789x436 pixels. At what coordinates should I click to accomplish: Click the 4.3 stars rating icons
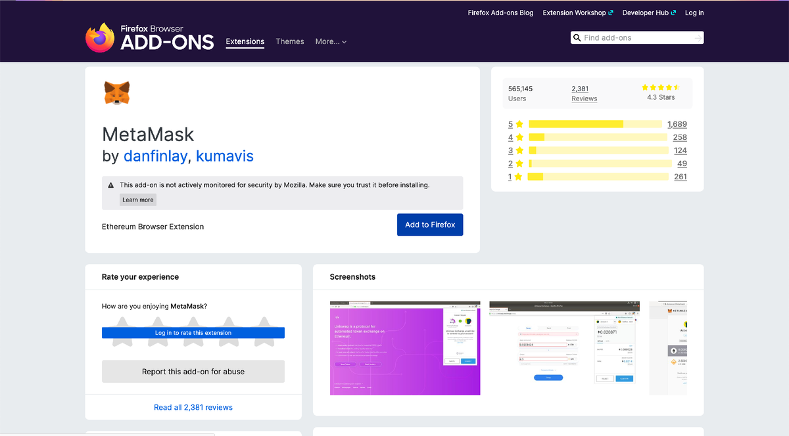tap(661, 87)
